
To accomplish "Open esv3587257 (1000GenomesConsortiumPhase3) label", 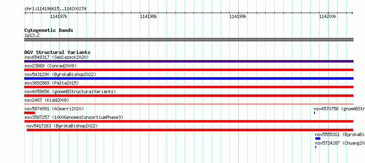I will pyautogui.click(x=74, y=117).
